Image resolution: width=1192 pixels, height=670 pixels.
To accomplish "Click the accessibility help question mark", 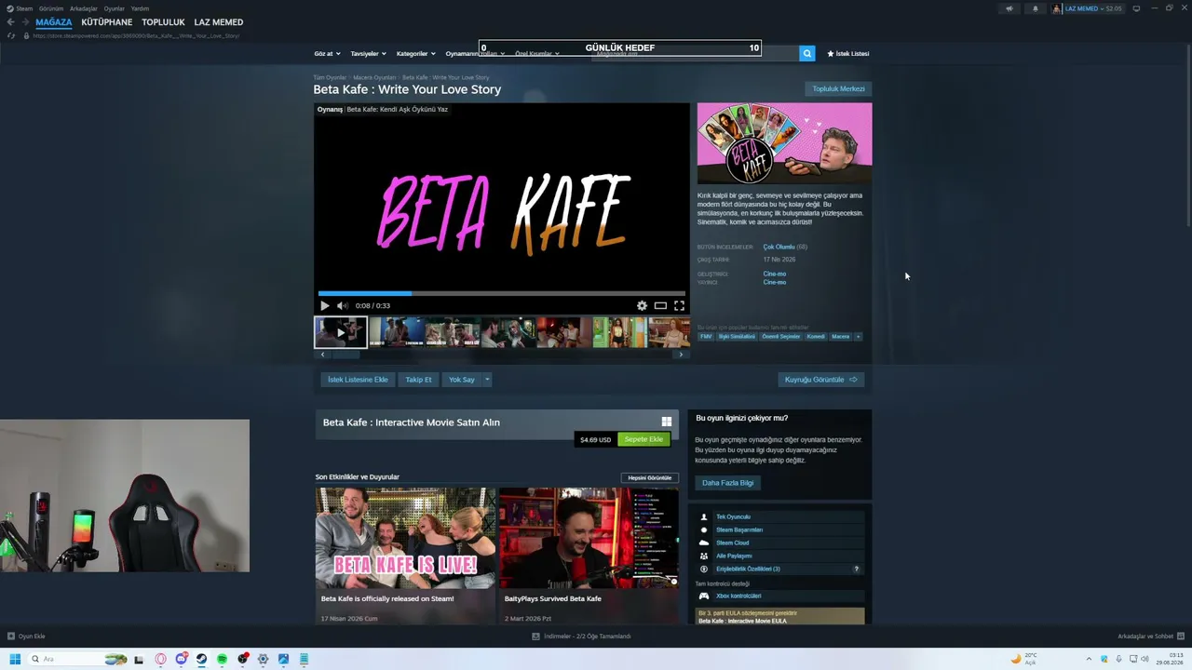I will [x=857, y=569].
